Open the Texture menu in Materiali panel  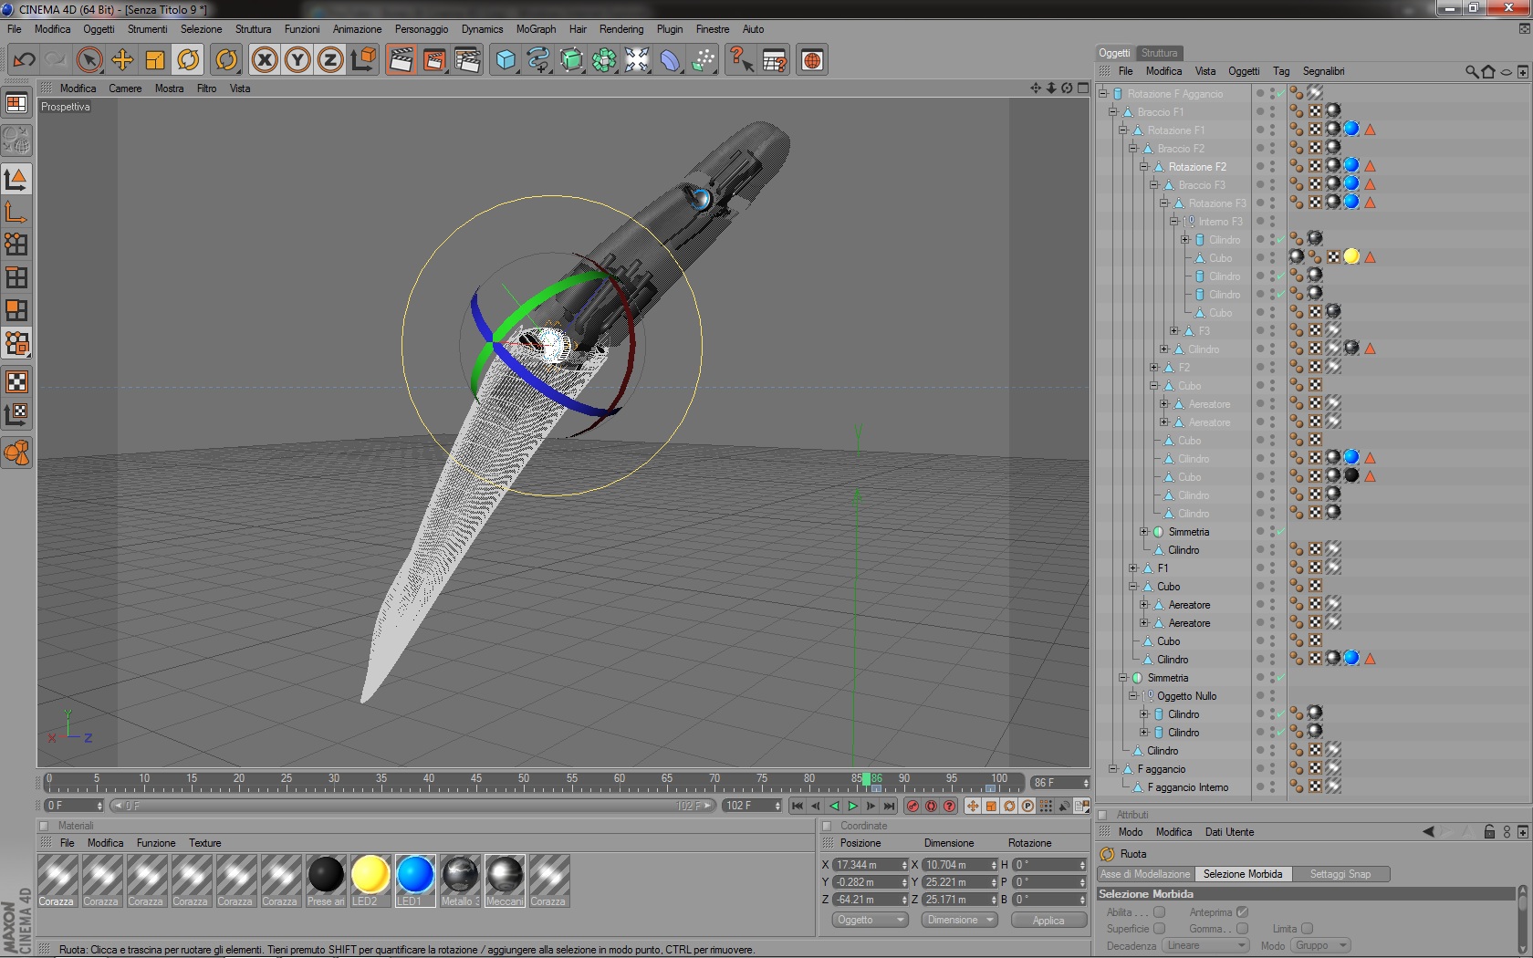pos(205,843)
